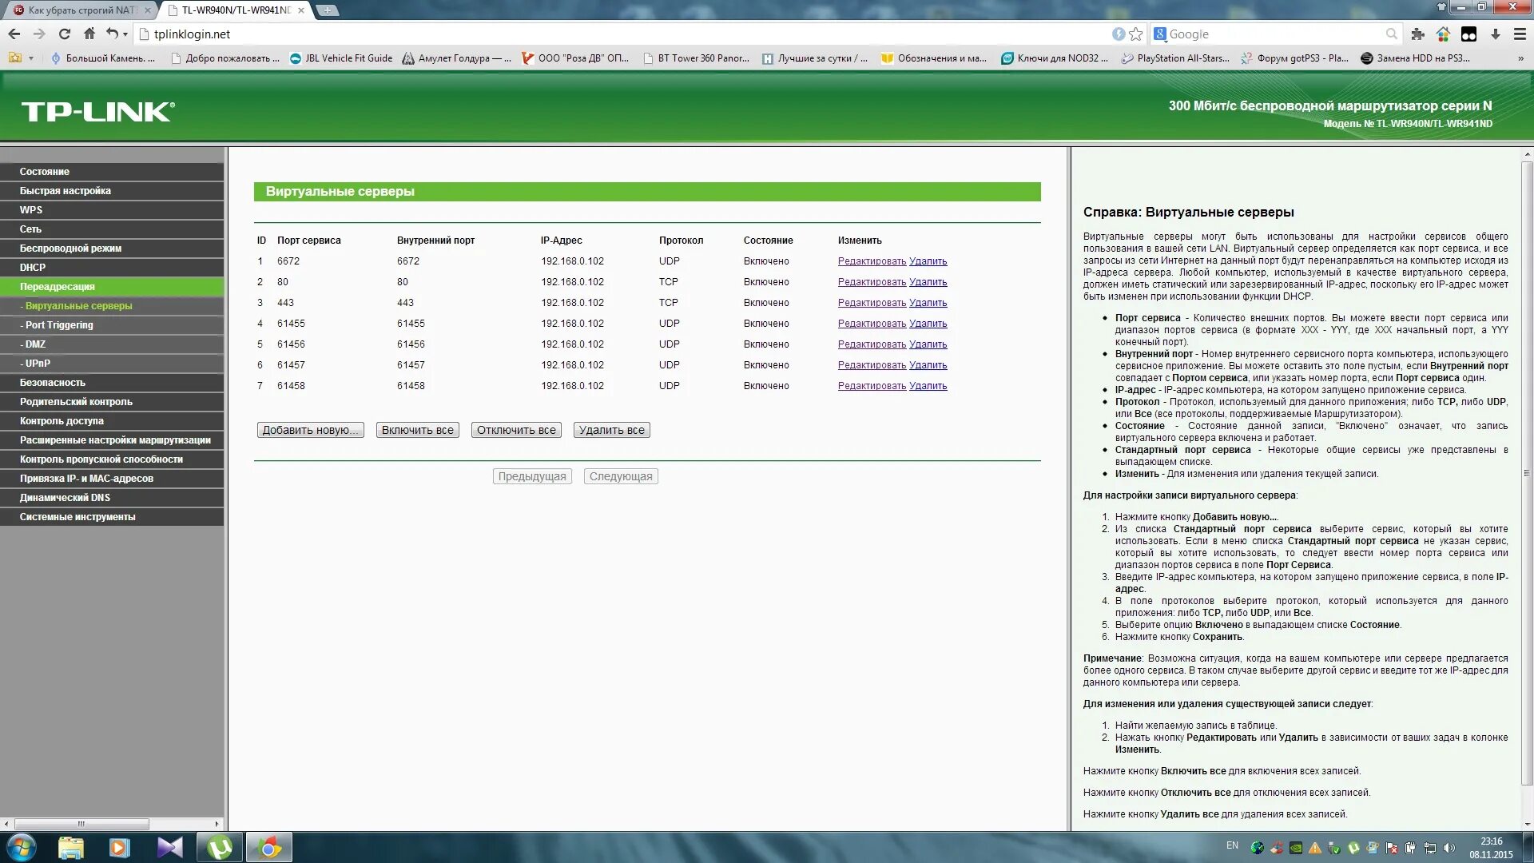Bookmark page with the star icon
This screenshot has width=1534, height=863.
(x=1136, y=34)
